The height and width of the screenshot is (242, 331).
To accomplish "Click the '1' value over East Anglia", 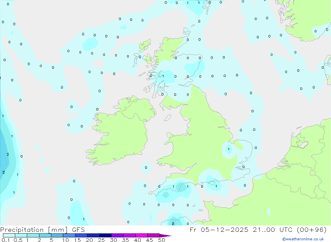I will click(229, 149).
